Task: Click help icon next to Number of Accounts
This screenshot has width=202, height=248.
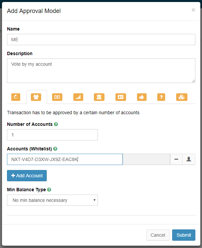Action: click(56, 124)
